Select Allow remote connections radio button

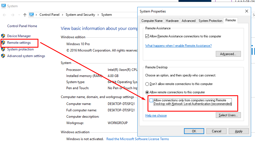pyautogui.click(x=147, y=92)
